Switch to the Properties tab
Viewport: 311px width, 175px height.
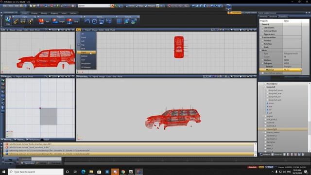point(283,17)
